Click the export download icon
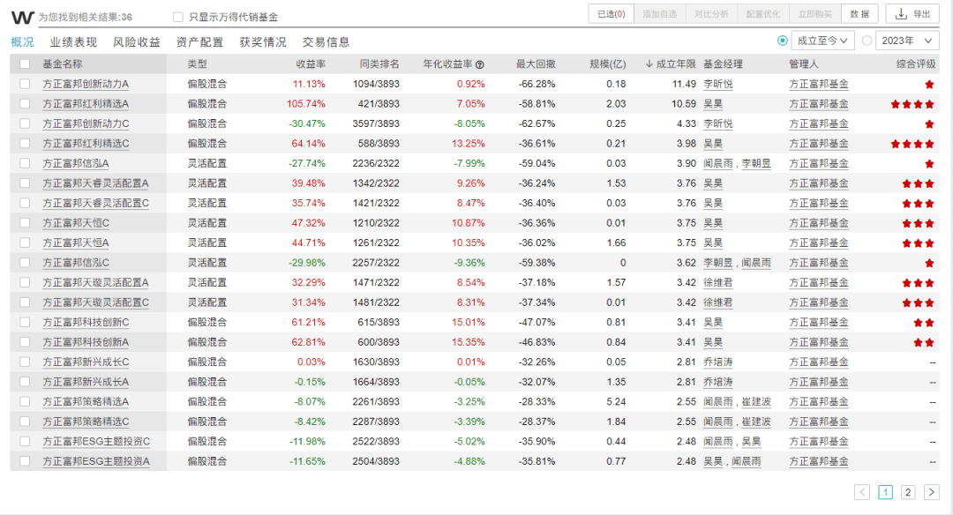 [901, 13]
